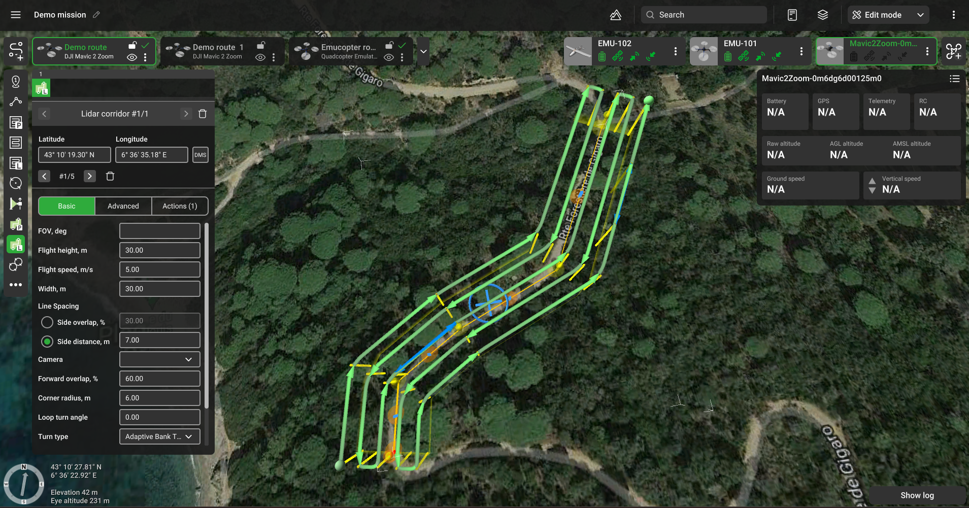Toggle visibility of Demo route

pyautogui.click(x=132, y=57)
